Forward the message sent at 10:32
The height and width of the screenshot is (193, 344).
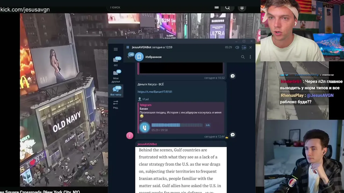click(232, 76)
